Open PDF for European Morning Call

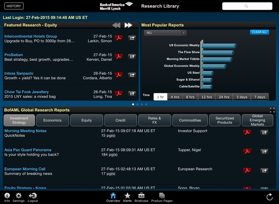pos(247,170)
